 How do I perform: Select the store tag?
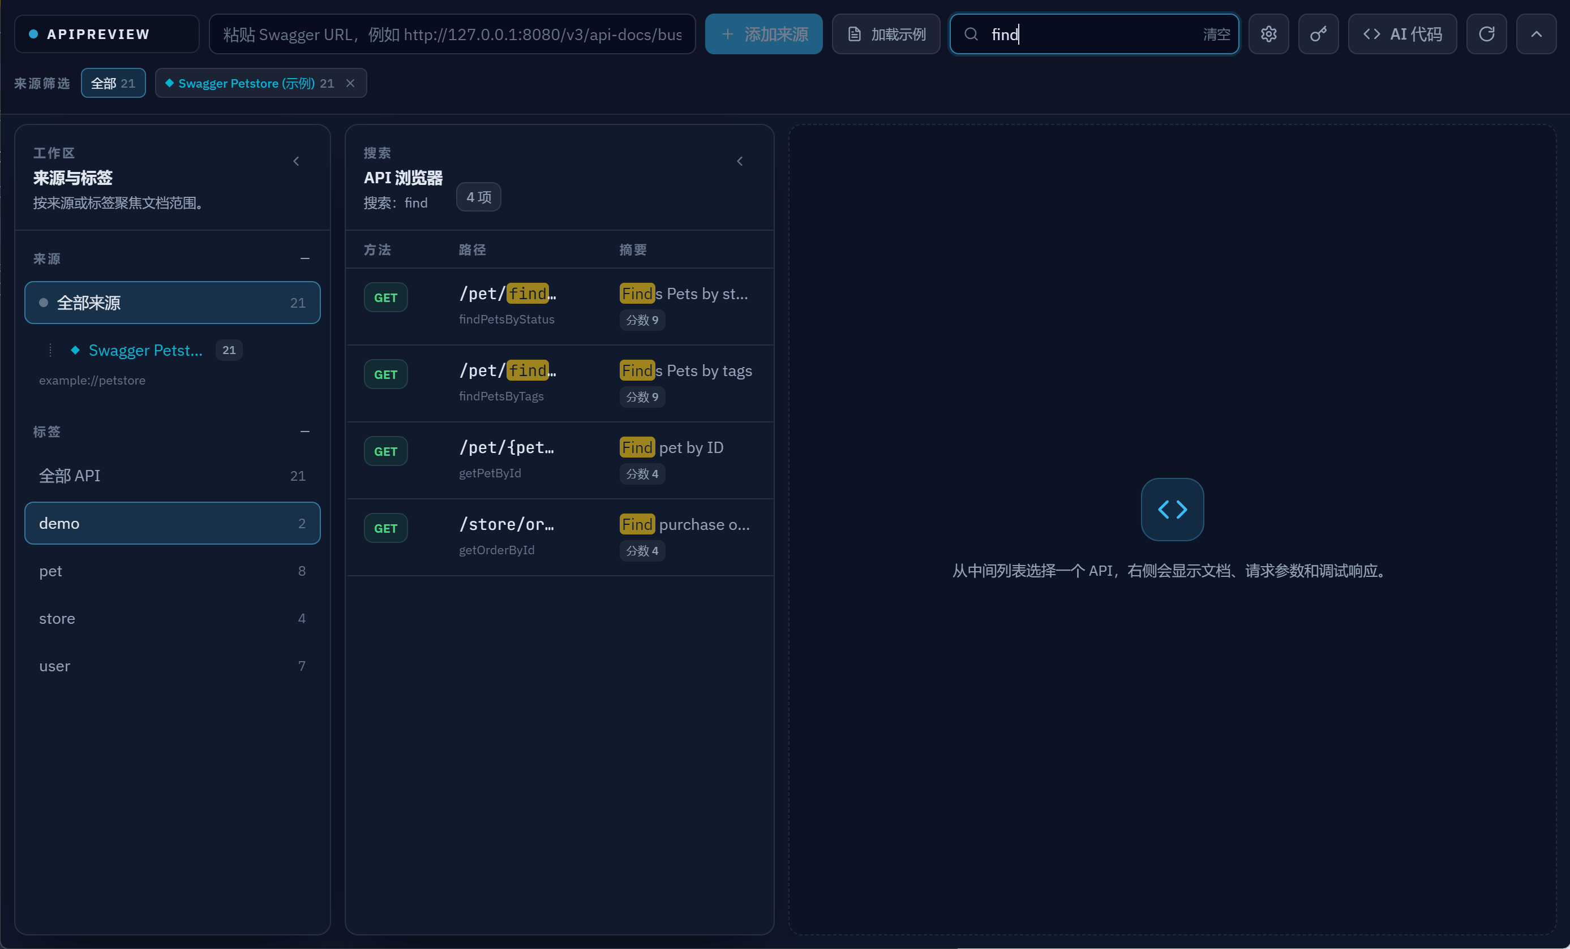click(x=172, y=619)
